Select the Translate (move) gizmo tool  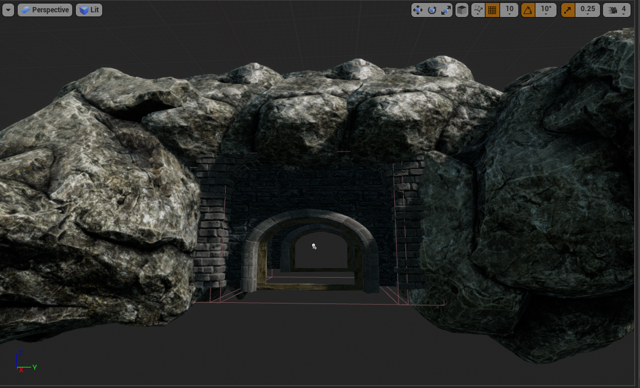417,10
